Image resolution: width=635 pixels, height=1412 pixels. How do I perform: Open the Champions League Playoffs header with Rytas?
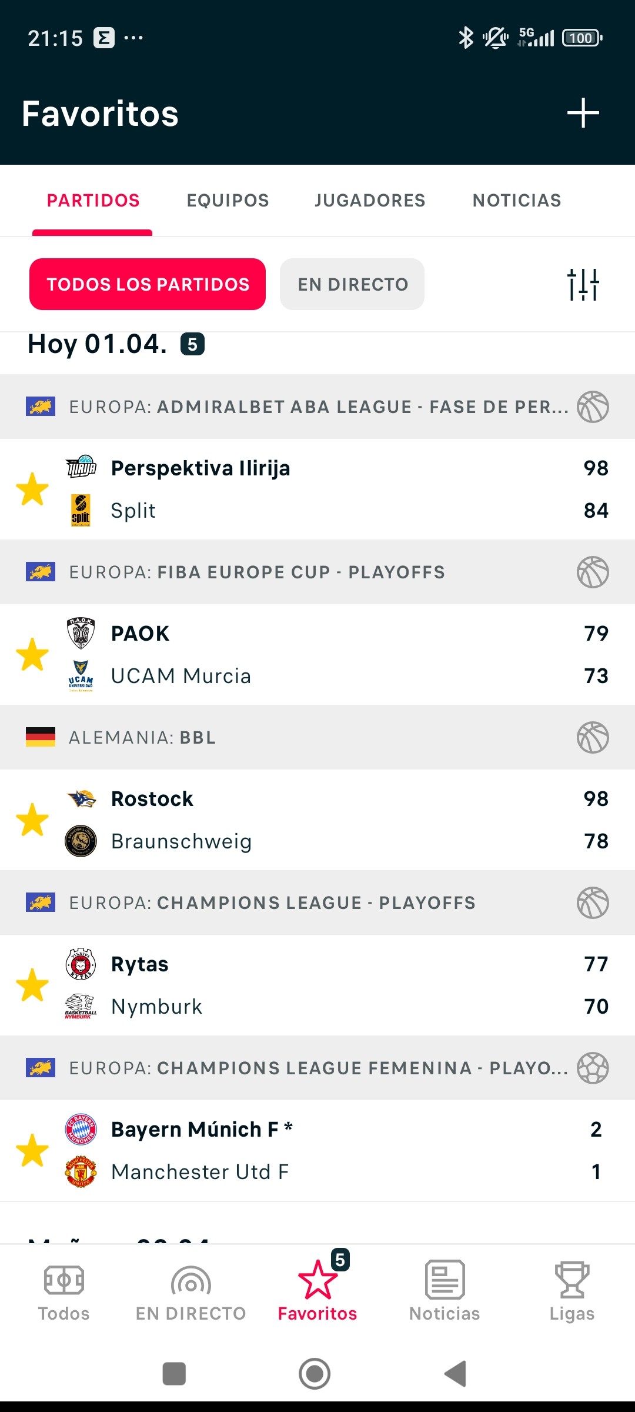[317, 903]
